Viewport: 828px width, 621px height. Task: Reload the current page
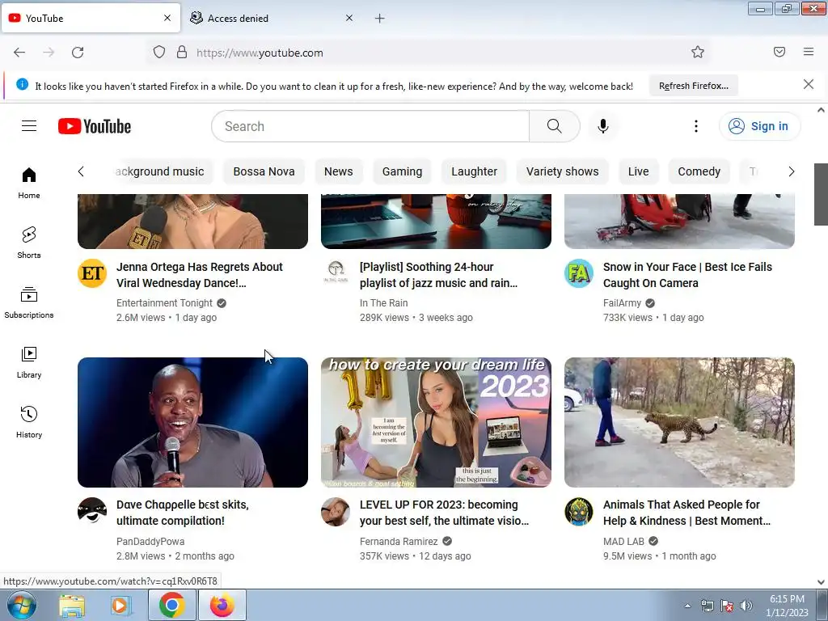78,53
